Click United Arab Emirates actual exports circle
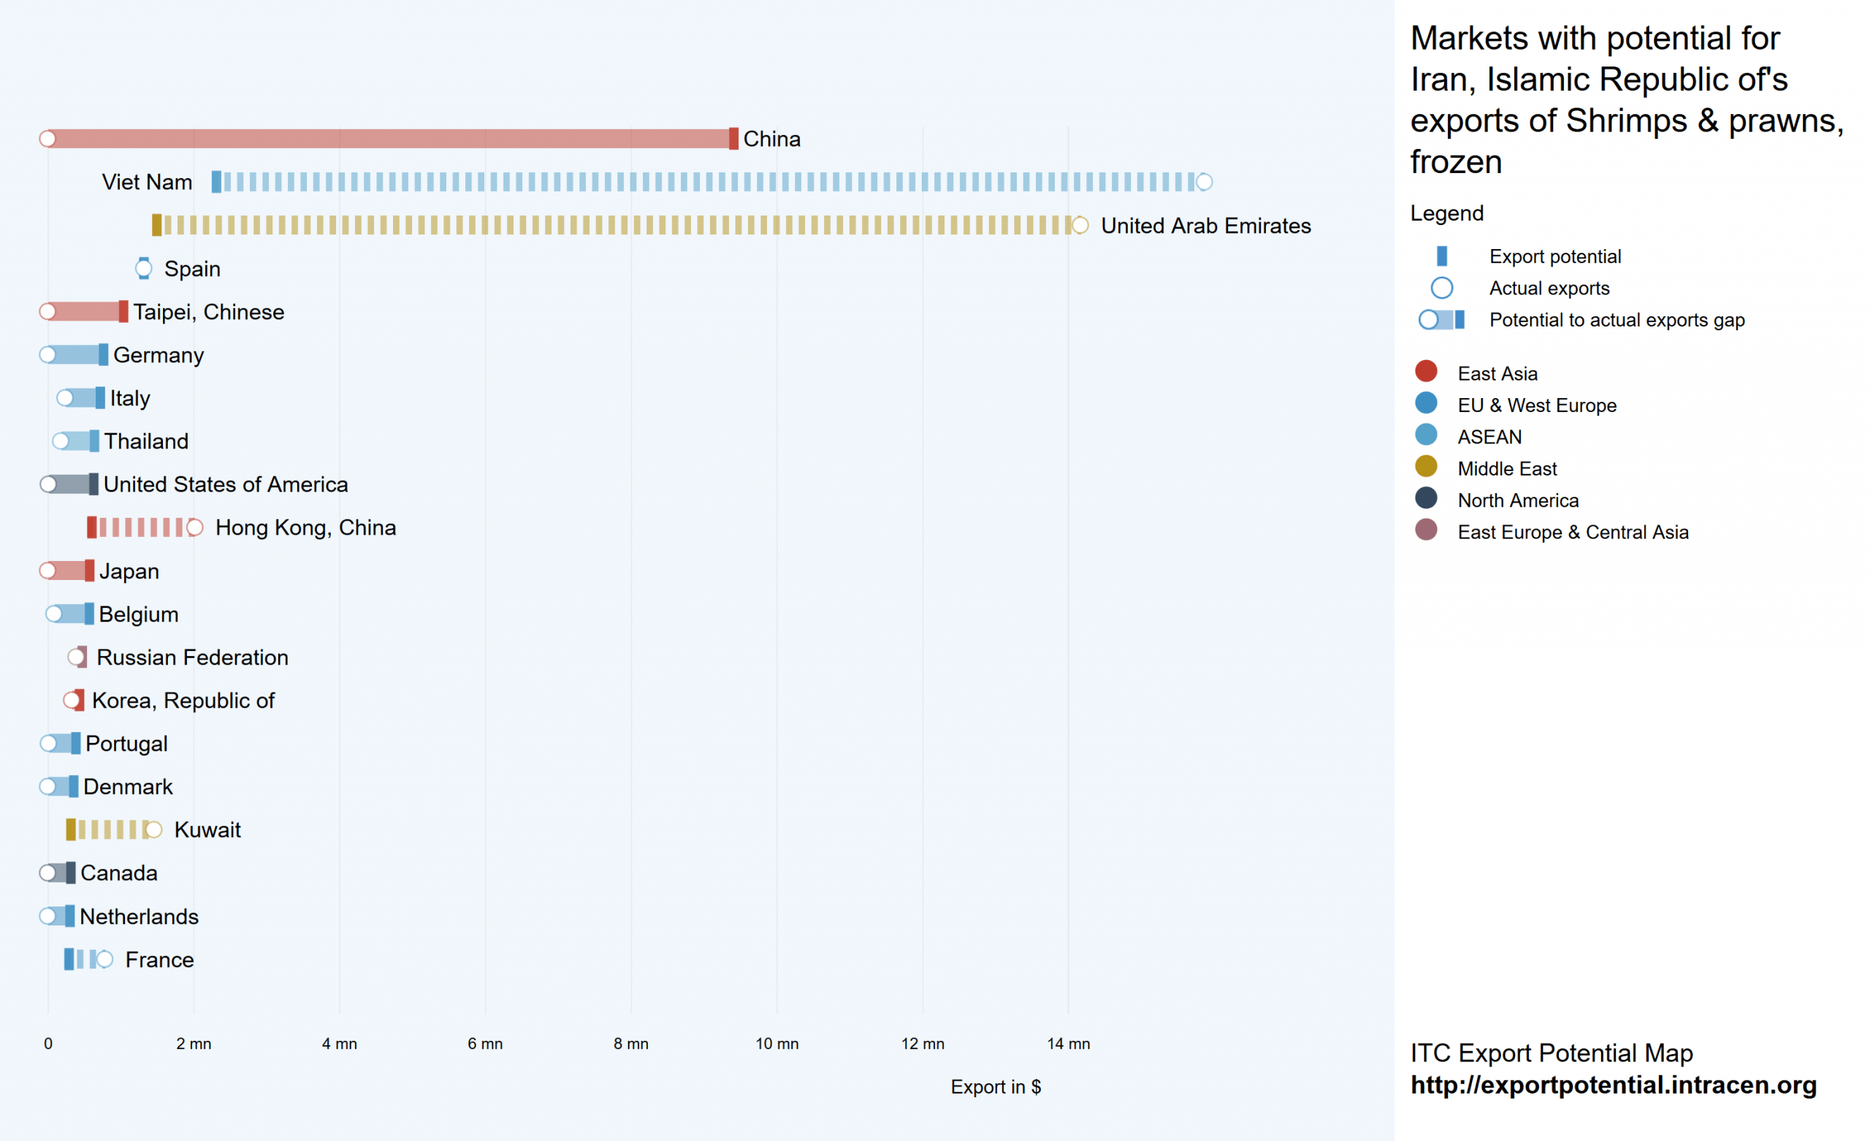 coord(1079,226)
